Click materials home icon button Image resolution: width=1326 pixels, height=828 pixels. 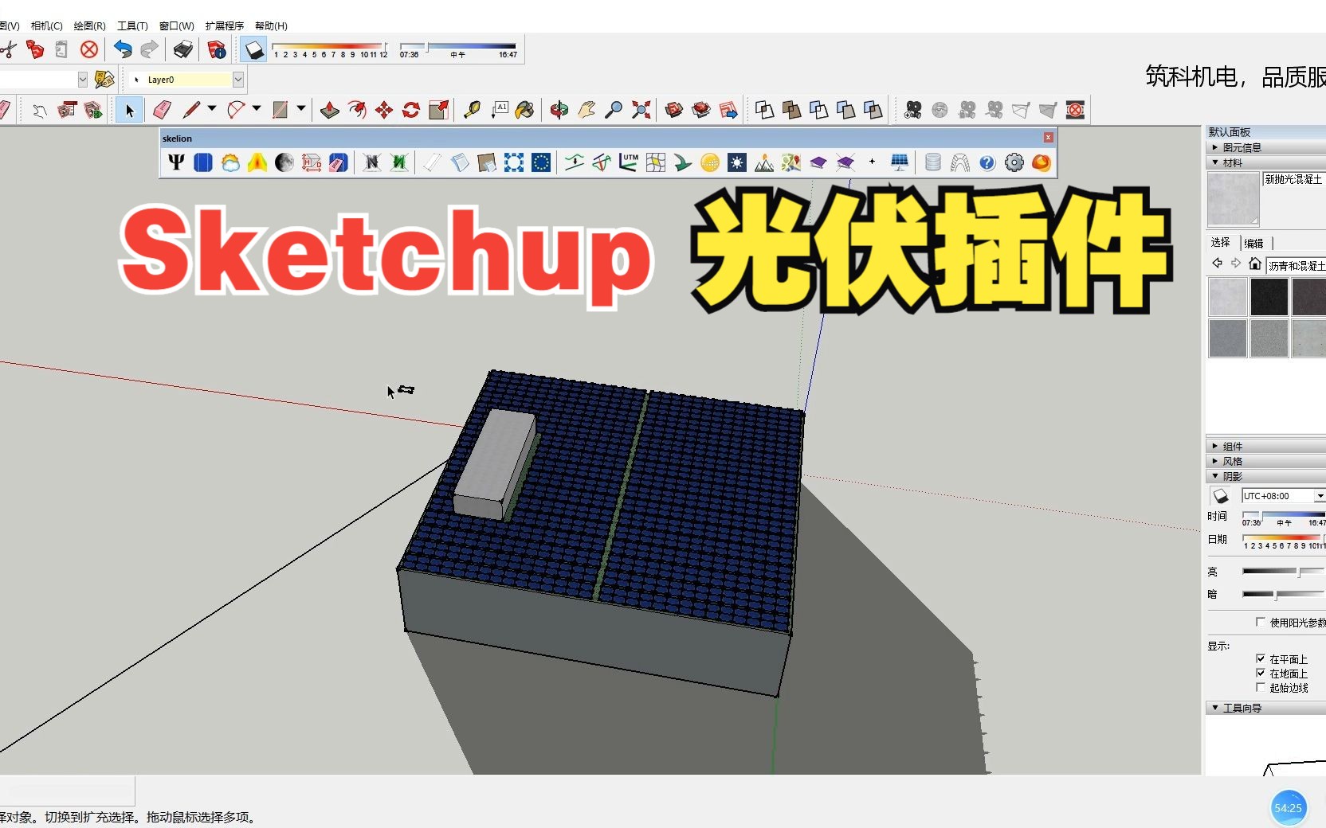pos(1255,264)
